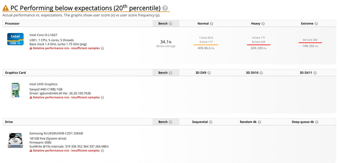Open help icon beside Sequential
The width and height of the screenshot is (338, 163).
[211, 122]
